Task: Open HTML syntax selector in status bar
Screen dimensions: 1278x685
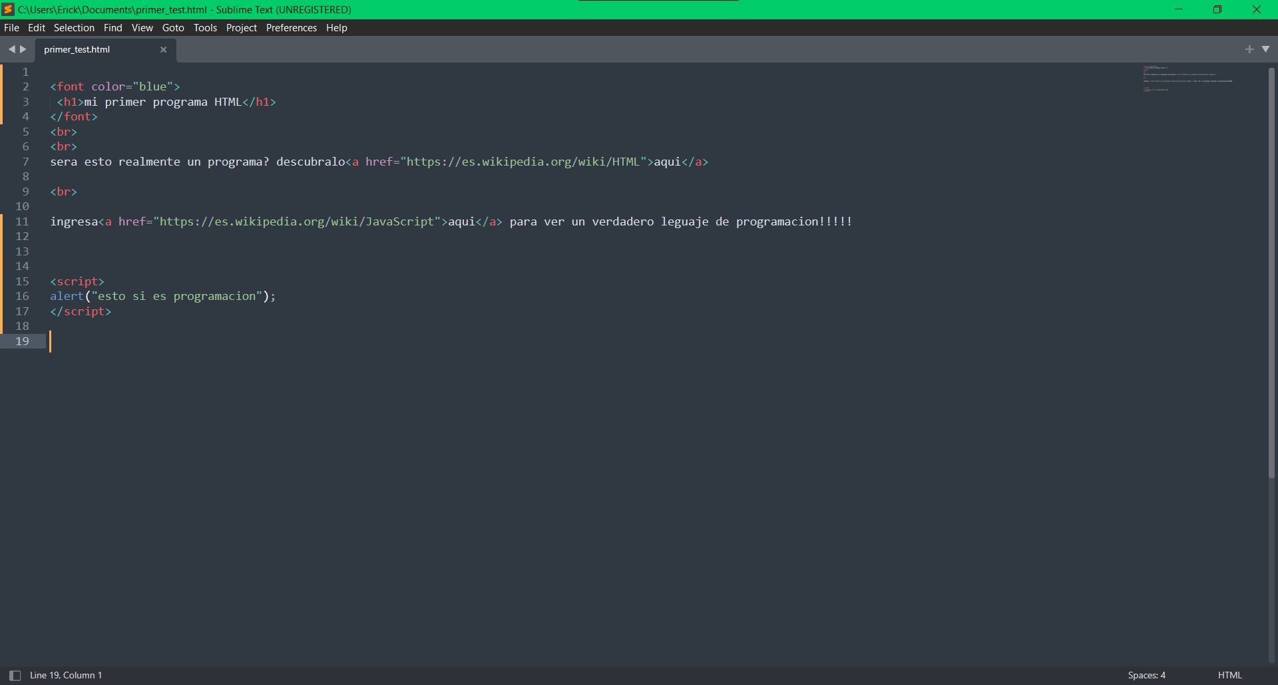Action: tap(1230, 675)
